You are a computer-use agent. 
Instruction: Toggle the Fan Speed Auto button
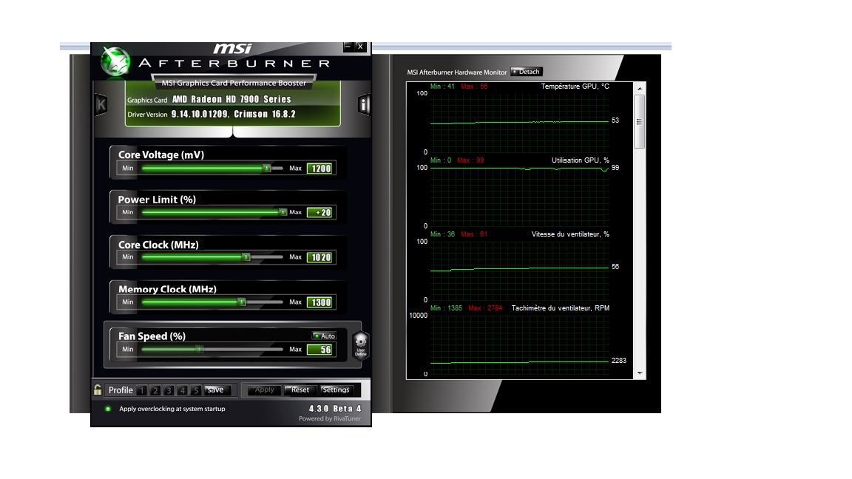[x=325, y=336]
